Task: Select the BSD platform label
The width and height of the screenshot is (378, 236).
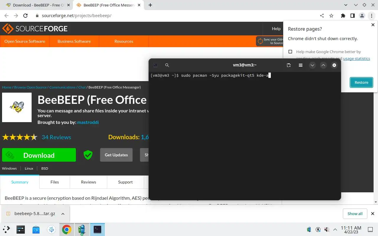Action: pyautogui.click(x=45, y=168)
